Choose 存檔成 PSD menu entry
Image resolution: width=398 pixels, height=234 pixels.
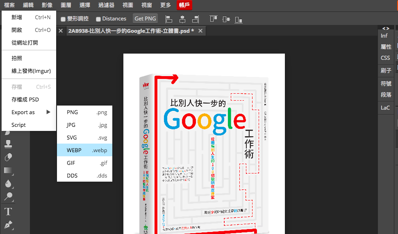tap(29, 99)
